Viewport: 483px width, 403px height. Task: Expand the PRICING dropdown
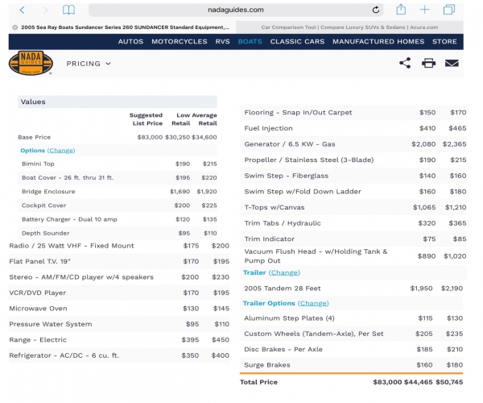point(89,64)
